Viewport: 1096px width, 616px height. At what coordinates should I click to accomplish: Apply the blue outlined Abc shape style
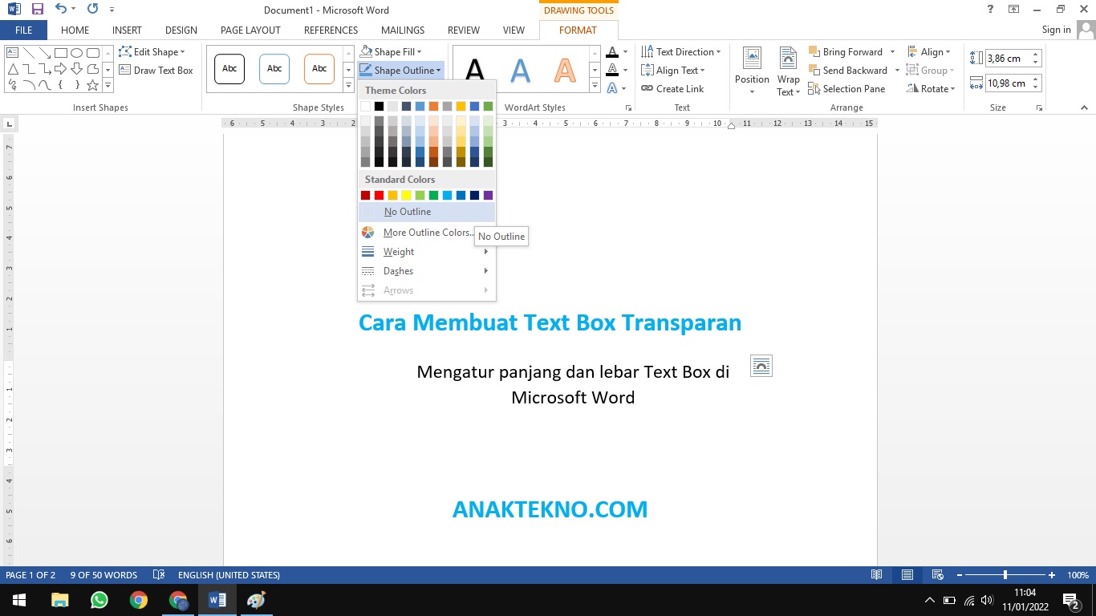tap(274, 69)
